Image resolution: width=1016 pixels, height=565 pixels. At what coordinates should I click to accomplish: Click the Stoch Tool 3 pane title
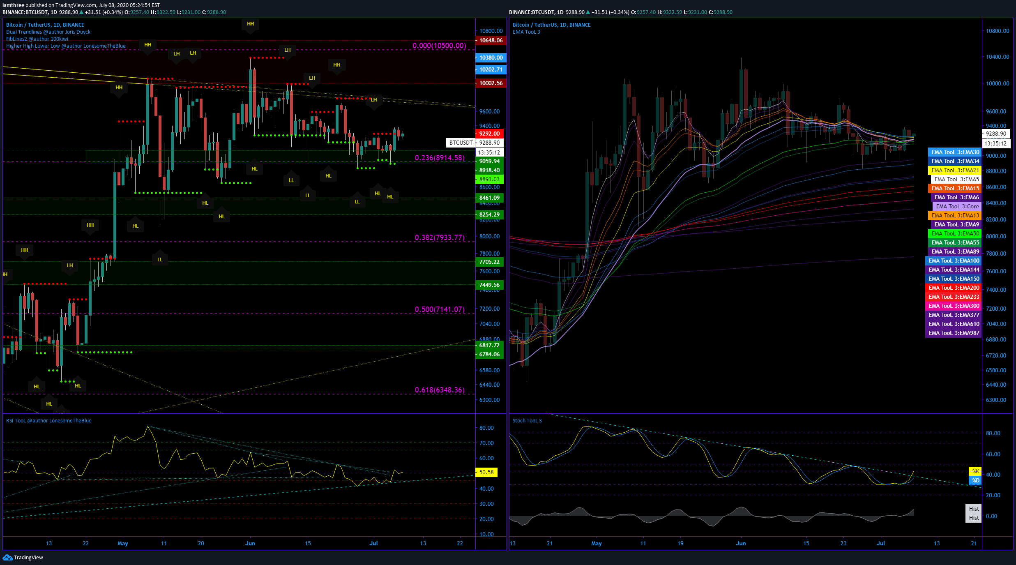(x=527, y=420)
